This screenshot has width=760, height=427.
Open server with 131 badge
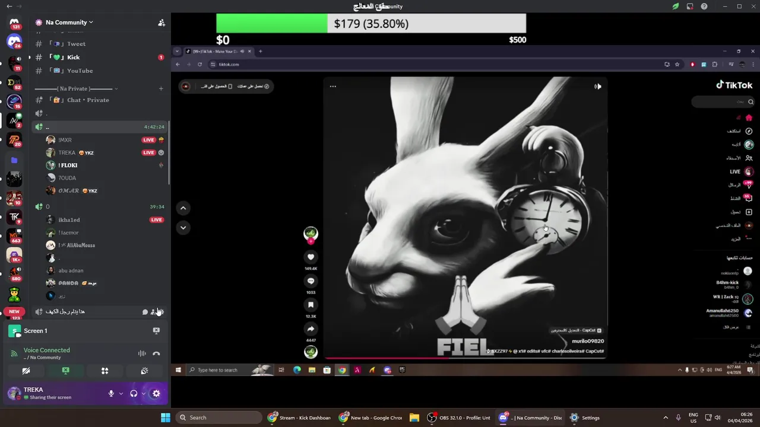[x=14, y=23]
